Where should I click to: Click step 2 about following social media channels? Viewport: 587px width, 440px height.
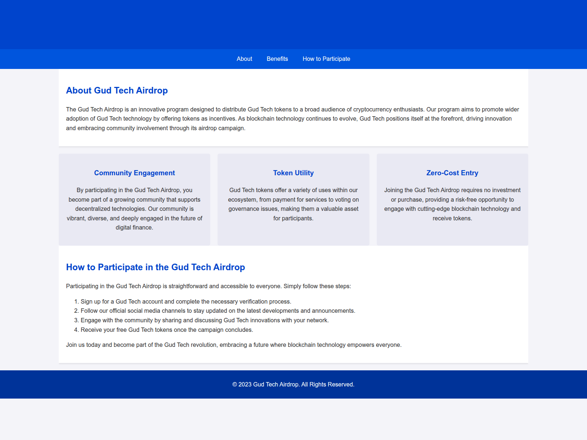(218, 310)
